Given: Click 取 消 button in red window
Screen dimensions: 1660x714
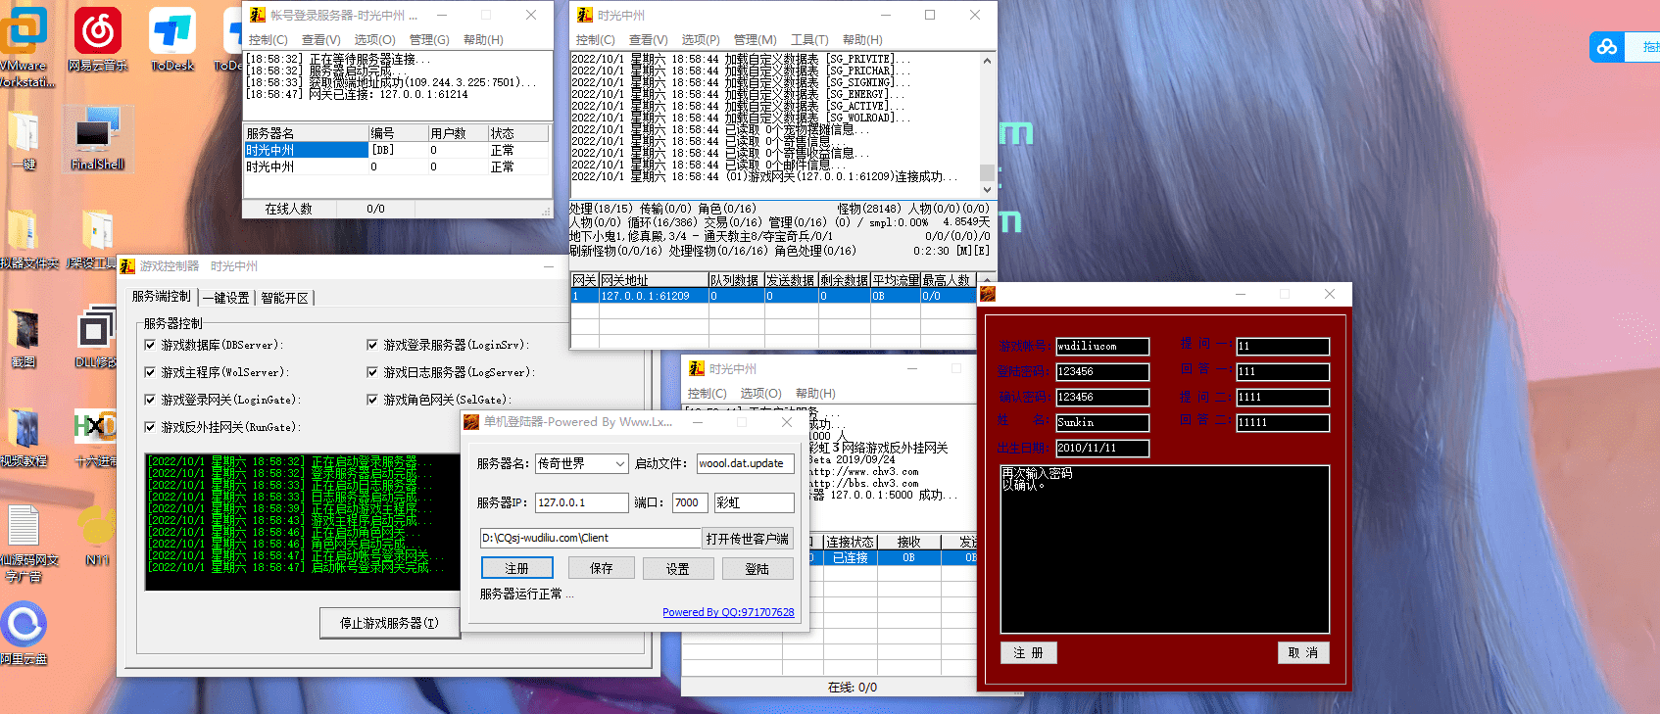Looking at the screenshot, I should tap(1303, 653).
